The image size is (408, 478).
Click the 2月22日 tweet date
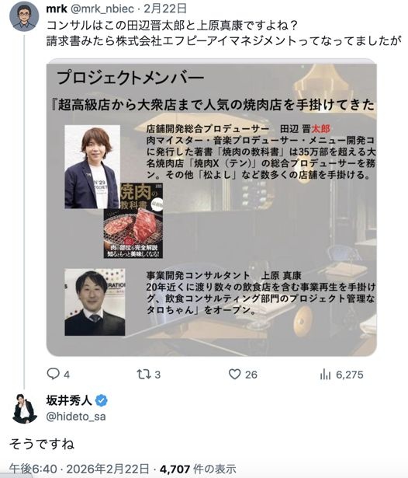coord(165,9)
